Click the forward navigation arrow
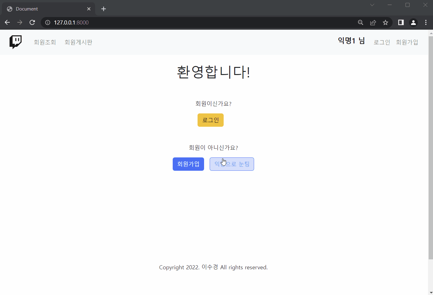This screenshot has height=295, width=433. pos(20,22)
